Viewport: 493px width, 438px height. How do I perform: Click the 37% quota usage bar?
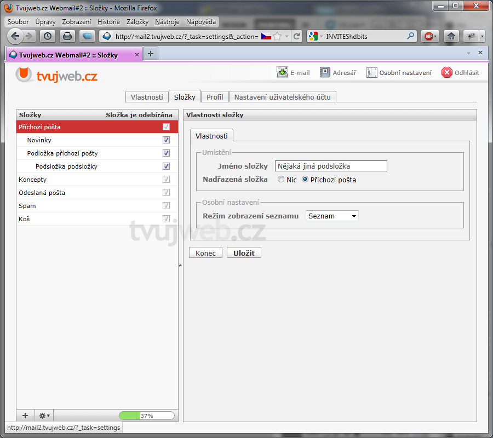point(146,416)
